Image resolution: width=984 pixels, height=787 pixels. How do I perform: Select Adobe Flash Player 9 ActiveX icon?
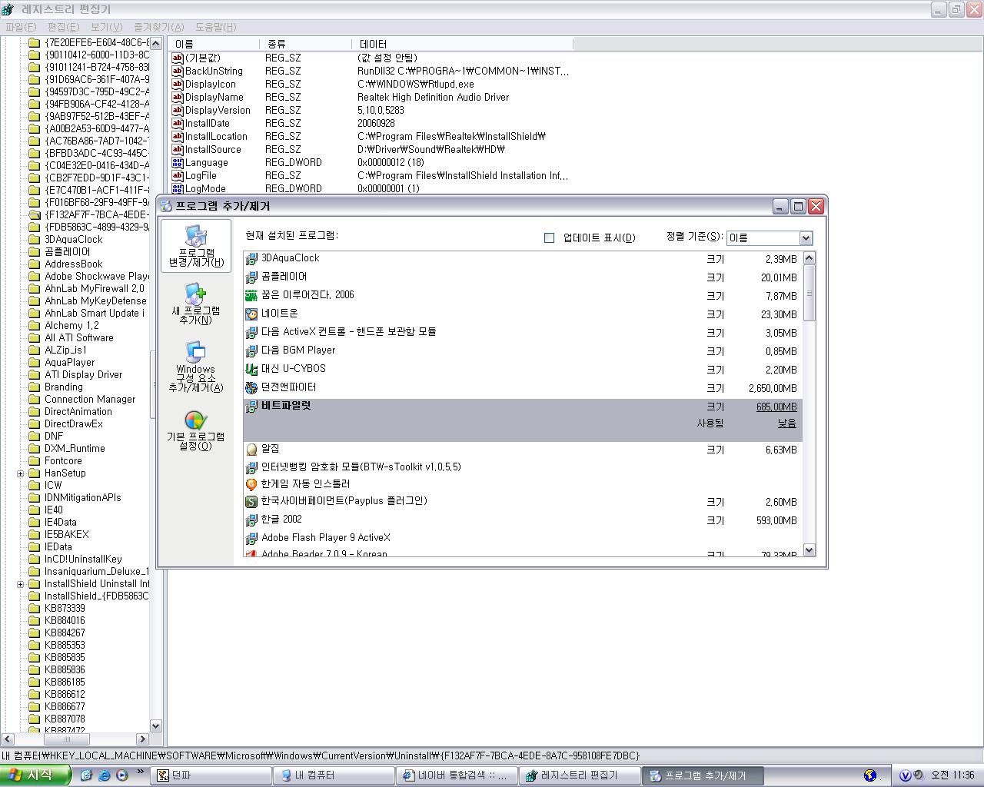pyautogui.click(x=251, y=539)
